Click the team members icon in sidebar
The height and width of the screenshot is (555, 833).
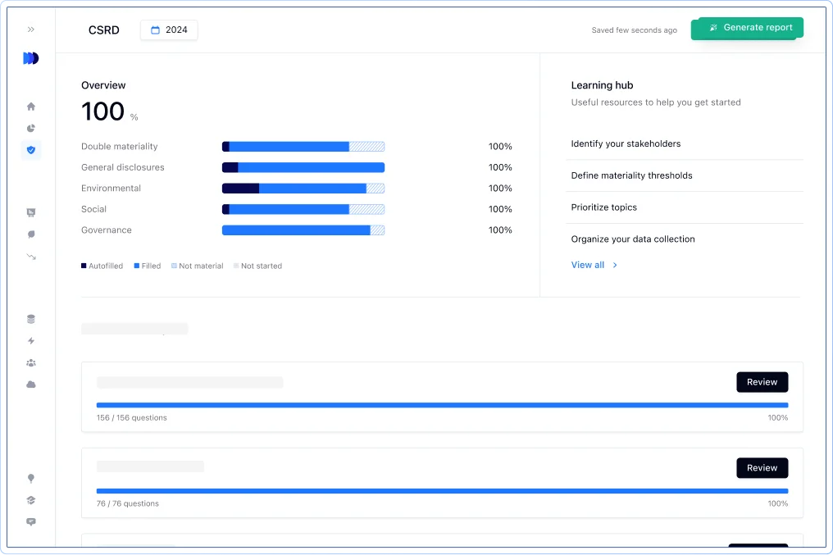[x=31, y=362]
